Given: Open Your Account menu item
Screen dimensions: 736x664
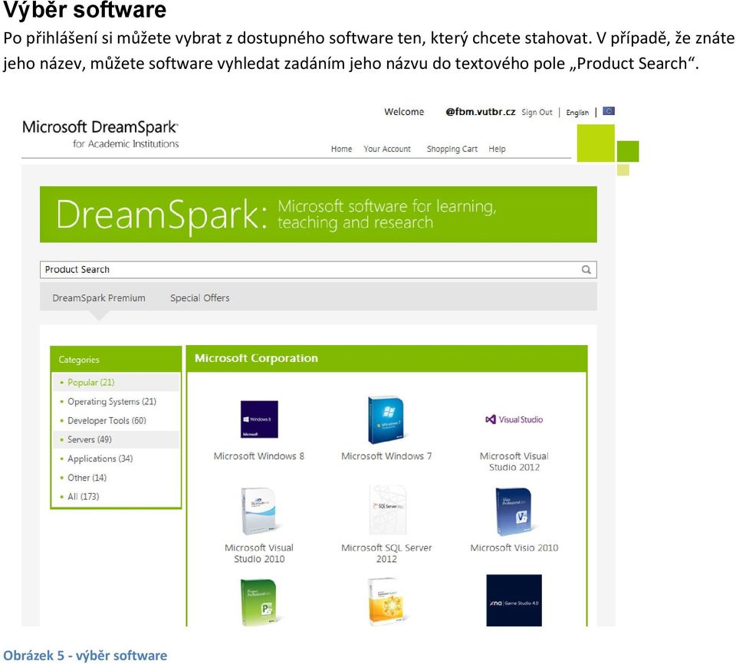Looking at the screenshot, I should (x=387, y=149).
